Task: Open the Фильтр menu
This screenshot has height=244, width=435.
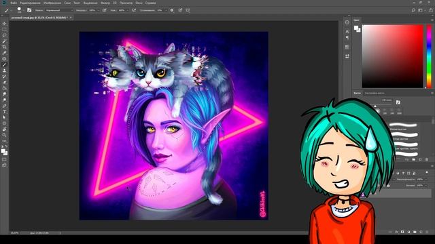Action: coord(105,3)
